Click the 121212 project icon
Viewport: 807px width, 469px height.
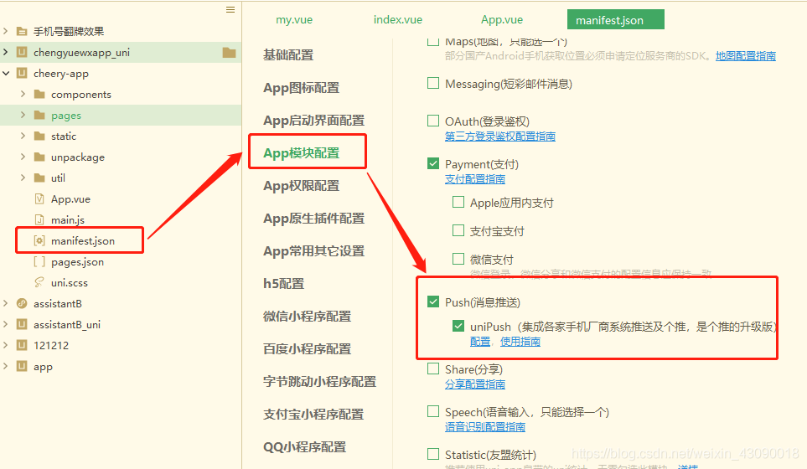(x=22, y=345)
